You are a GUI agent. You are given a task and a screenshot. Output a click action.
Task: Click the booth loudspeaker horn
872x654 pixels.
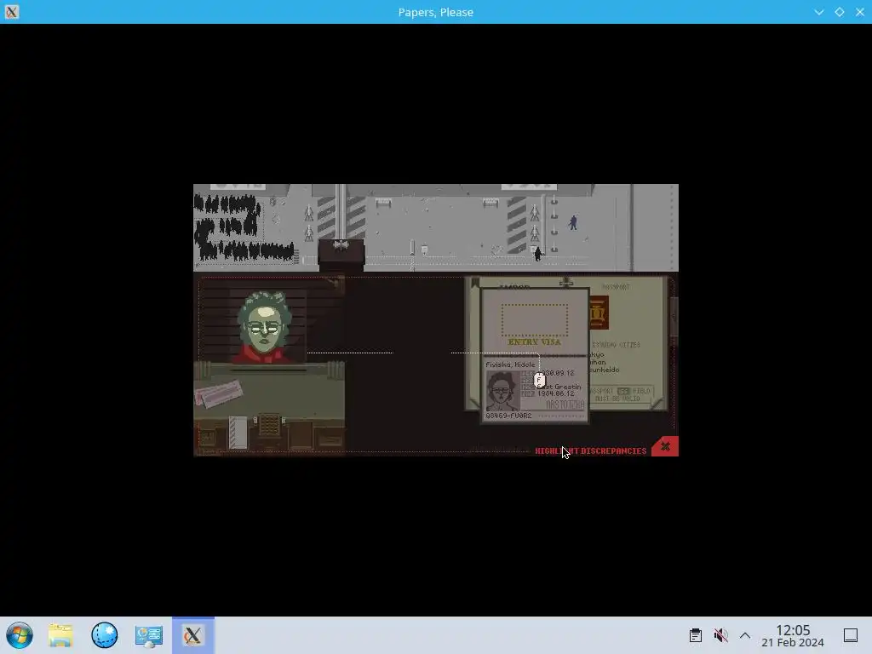pos(341,244)
